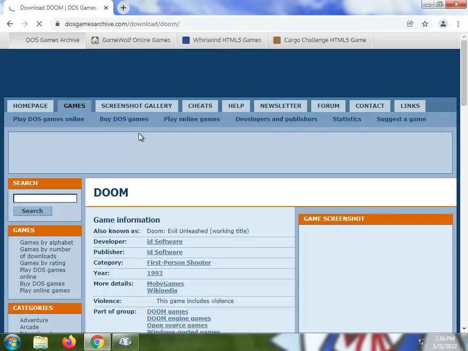Screen dimensions: 468x351
Task: Open First-Person Shooter category link
Action: point(179,262)
